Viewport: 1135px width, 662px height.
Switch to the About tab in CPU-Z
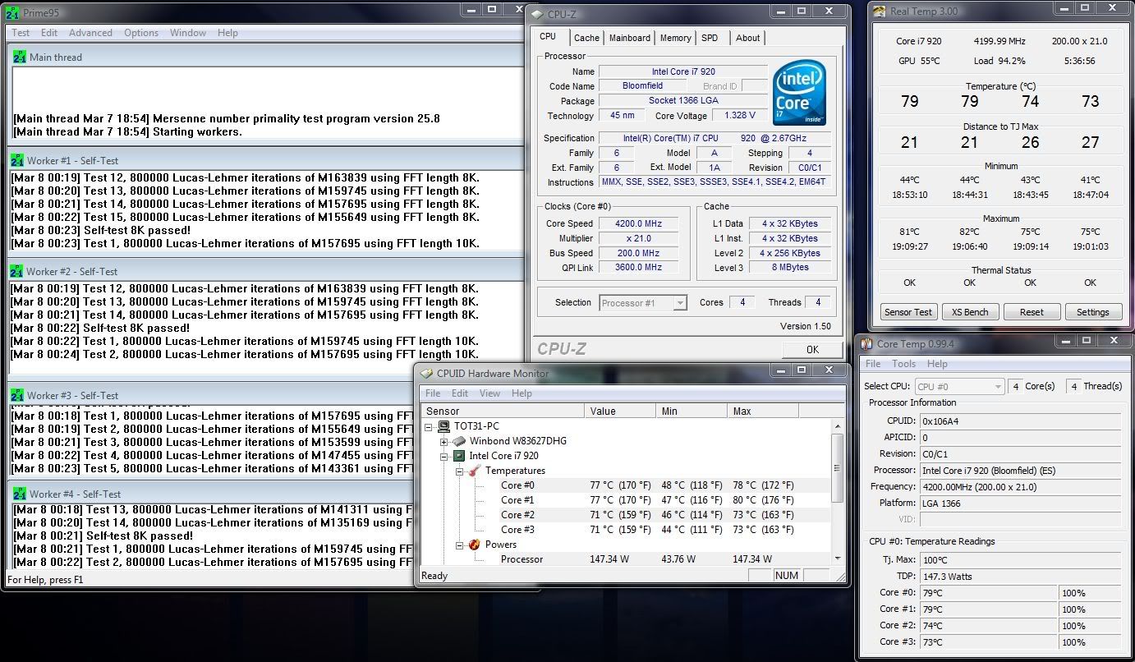(747, 38)
